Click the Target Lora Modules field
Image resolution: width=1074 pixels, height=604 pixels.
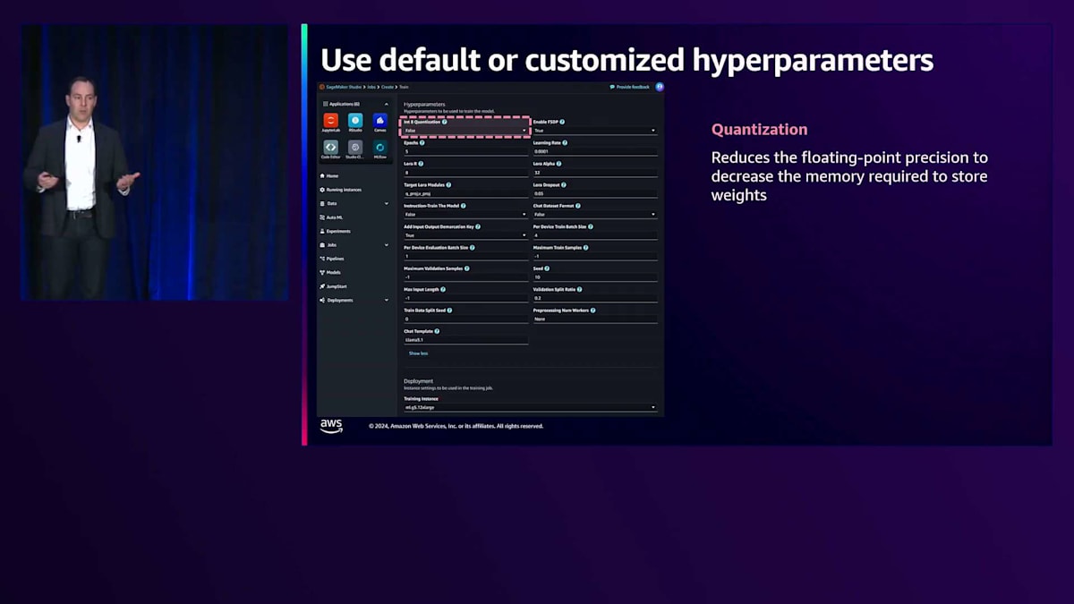pyautogui.click(x=465, y=193)
